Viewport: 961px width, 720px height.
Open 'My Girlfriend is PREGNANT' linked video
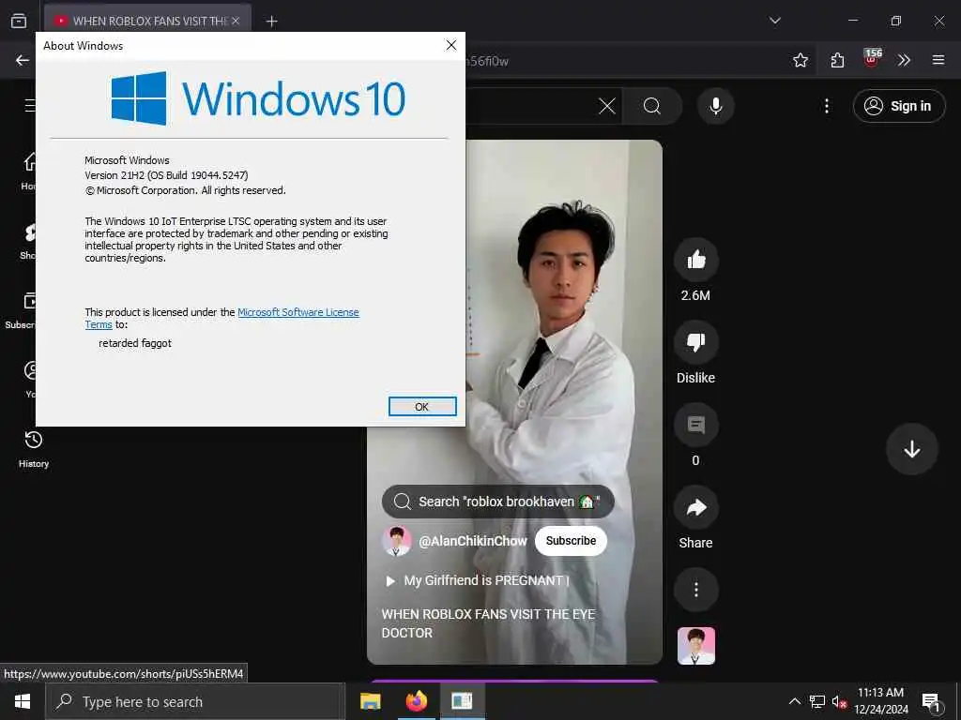tap(479, 580)
